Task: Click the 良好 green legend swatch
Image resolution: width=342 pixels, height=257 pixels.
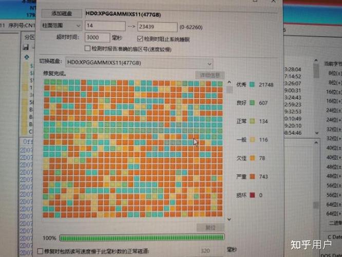Action: [x=252, y=103]
